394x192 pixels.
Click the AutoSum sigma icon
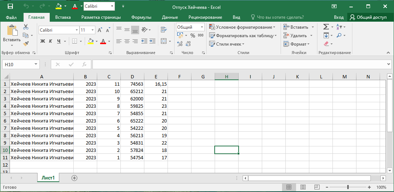click(326, 27)
